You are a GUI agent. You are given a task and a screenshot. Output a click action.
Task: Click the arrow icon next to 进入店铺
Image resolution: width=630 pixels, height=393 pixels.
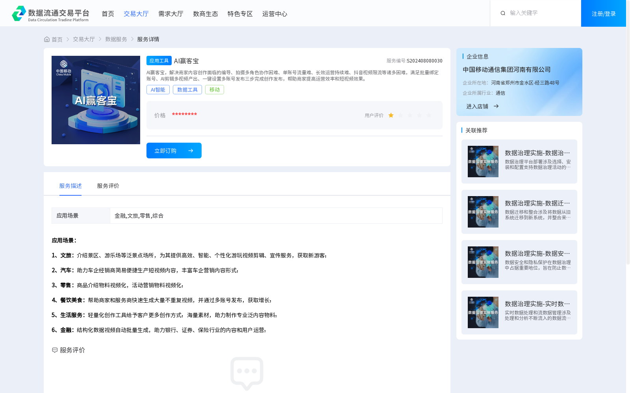click(x=496, y=106)
